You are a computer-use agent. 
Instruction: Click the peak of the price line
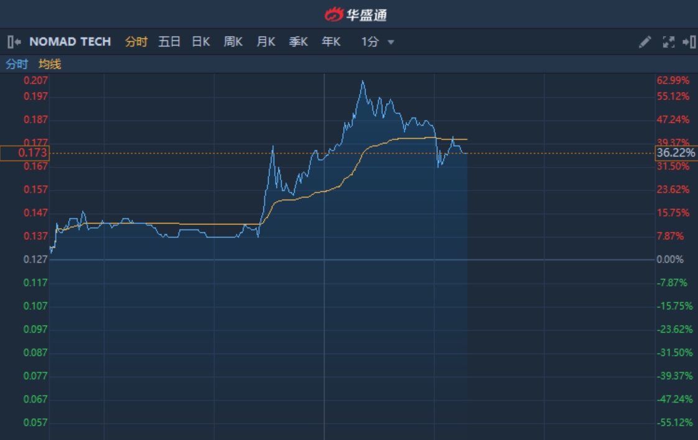362,81
